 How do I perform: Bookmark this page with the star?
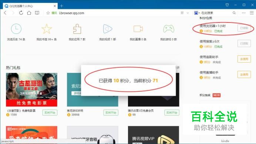[48, 13]
